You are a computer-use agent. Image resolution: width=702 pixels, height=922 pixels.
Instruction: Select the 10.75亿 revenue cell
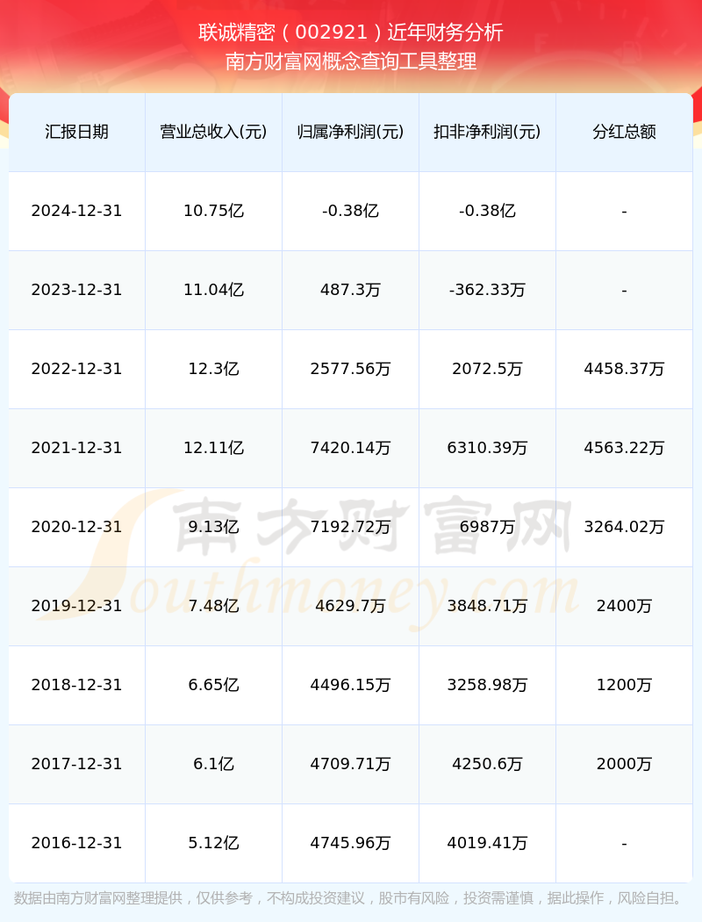[x=213, y=211]
